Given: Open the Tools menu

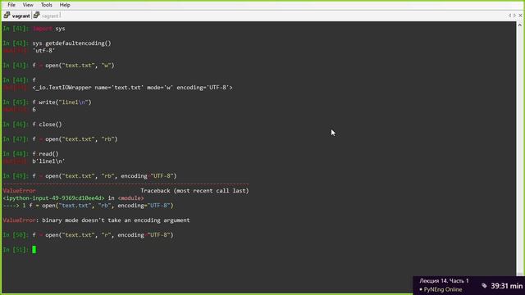Looking at the screenshot, I should (46, 5).
